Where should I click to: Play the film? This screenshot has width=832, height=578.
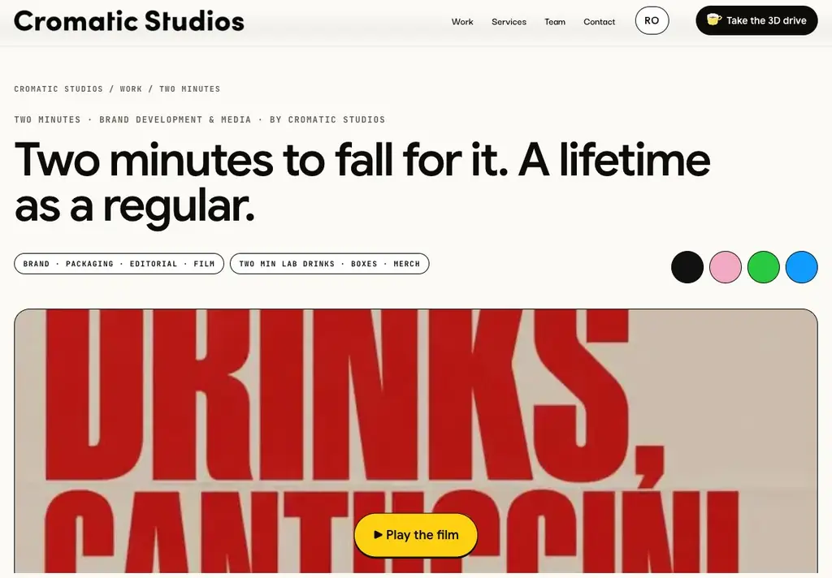coord(416,535)
